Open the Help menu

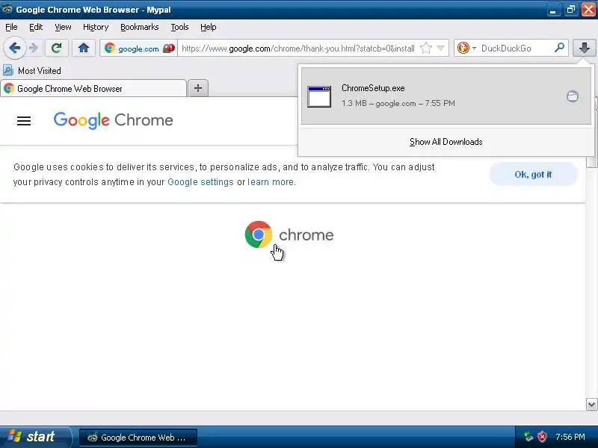(x=209, y=27)
